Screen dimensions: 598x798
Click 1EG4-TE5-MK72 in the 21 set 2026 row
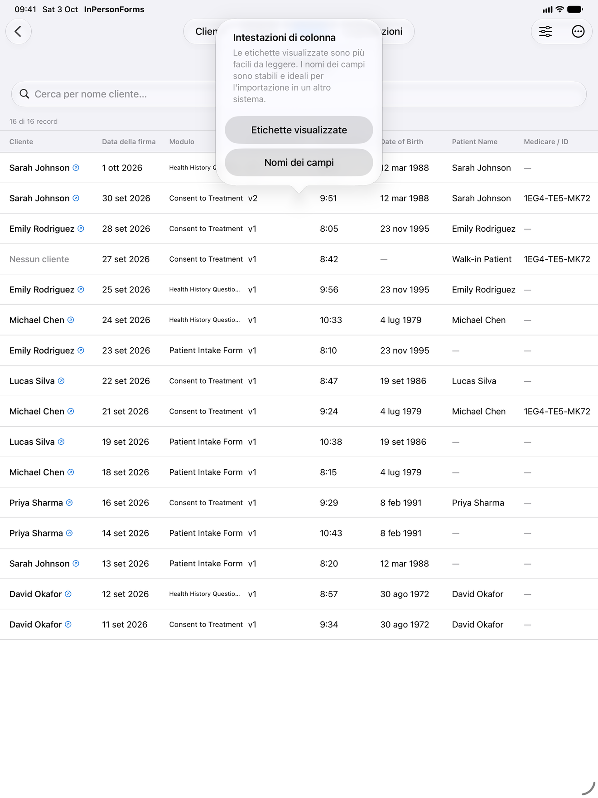click(x=557, y=411)
